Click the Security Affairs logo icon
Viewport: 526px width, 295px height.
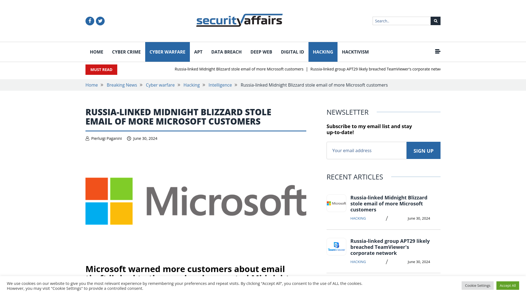[239, 20]
